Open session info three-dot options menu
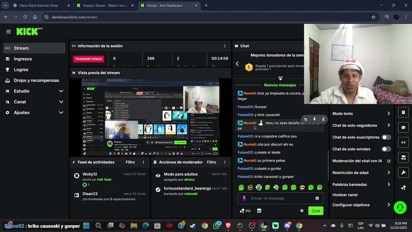The image size is (412, 232). [x=225, y=46]
